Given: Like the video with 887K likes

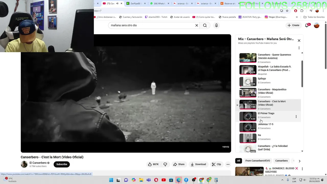Looking at the screenshot, I should (x=153, y=164).
